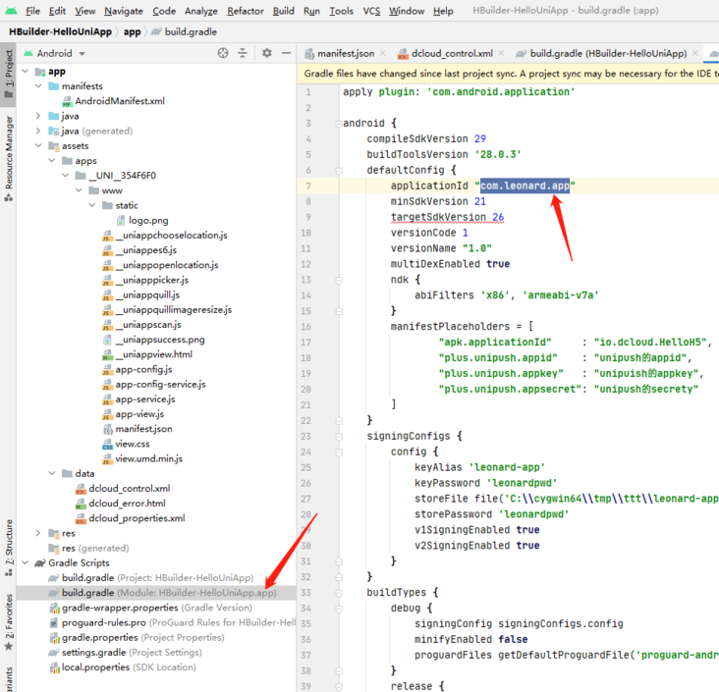Screen dimensions: 719x692
Task: Open the 2: Favorites side tab
Action: (x=8, y=622)
